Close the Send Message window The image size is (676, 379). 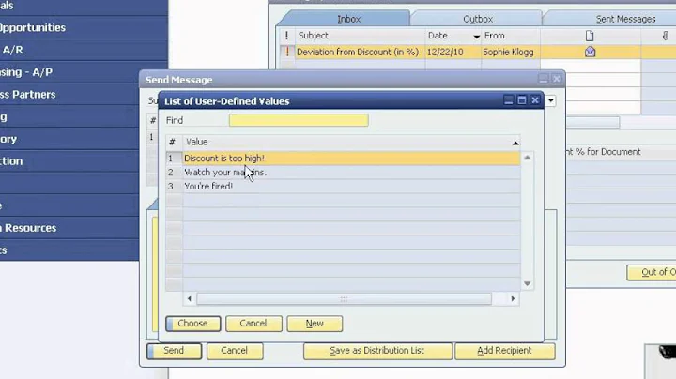[x=557, y=79]
